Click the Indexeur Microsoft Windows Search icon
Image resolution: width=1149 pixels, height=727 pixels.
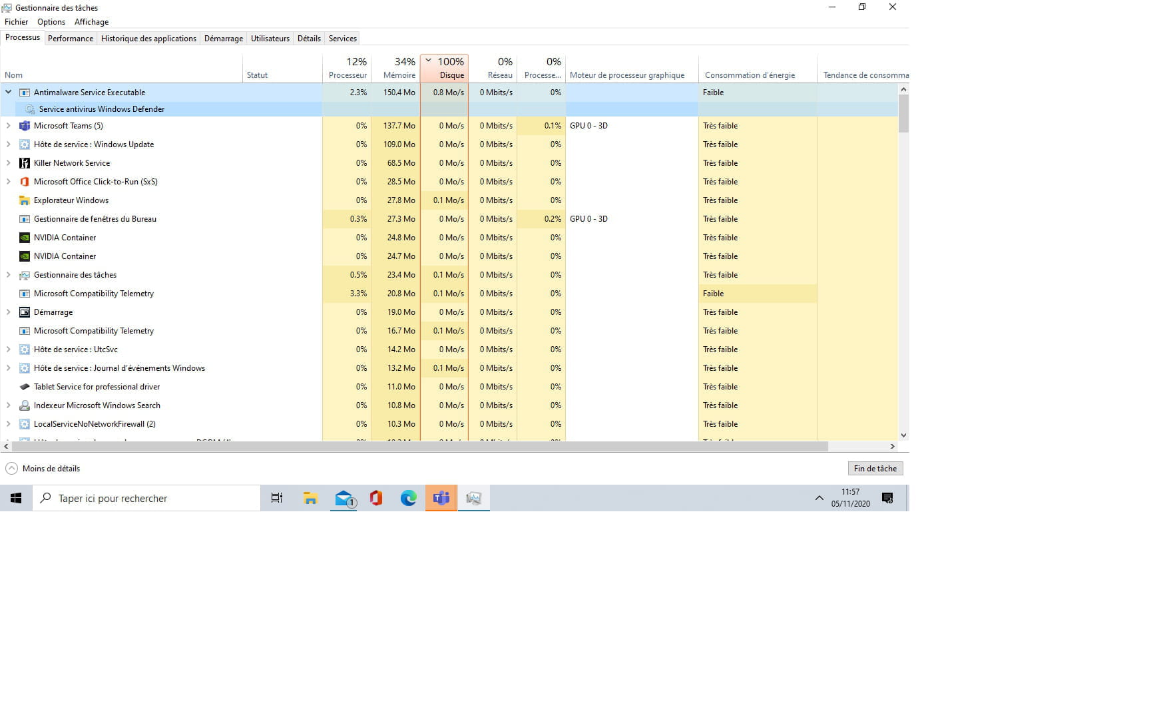25,405
